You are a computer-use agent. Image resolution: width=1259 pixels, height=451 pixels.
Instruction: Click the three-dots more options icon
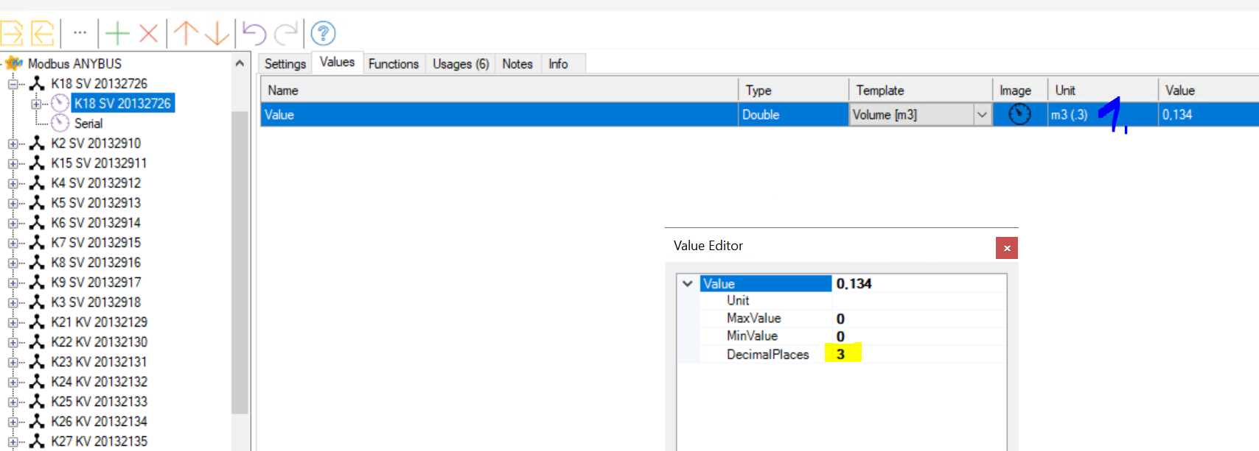(x=80, y=33)
